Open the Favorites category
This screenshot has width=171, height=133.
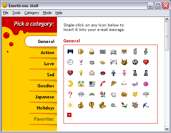click(x=44, y=119)
